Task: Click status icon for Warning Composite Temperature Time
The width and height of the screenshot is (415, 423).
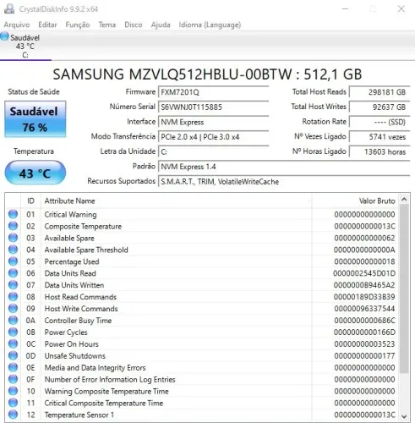Action: tap(13, 391)
